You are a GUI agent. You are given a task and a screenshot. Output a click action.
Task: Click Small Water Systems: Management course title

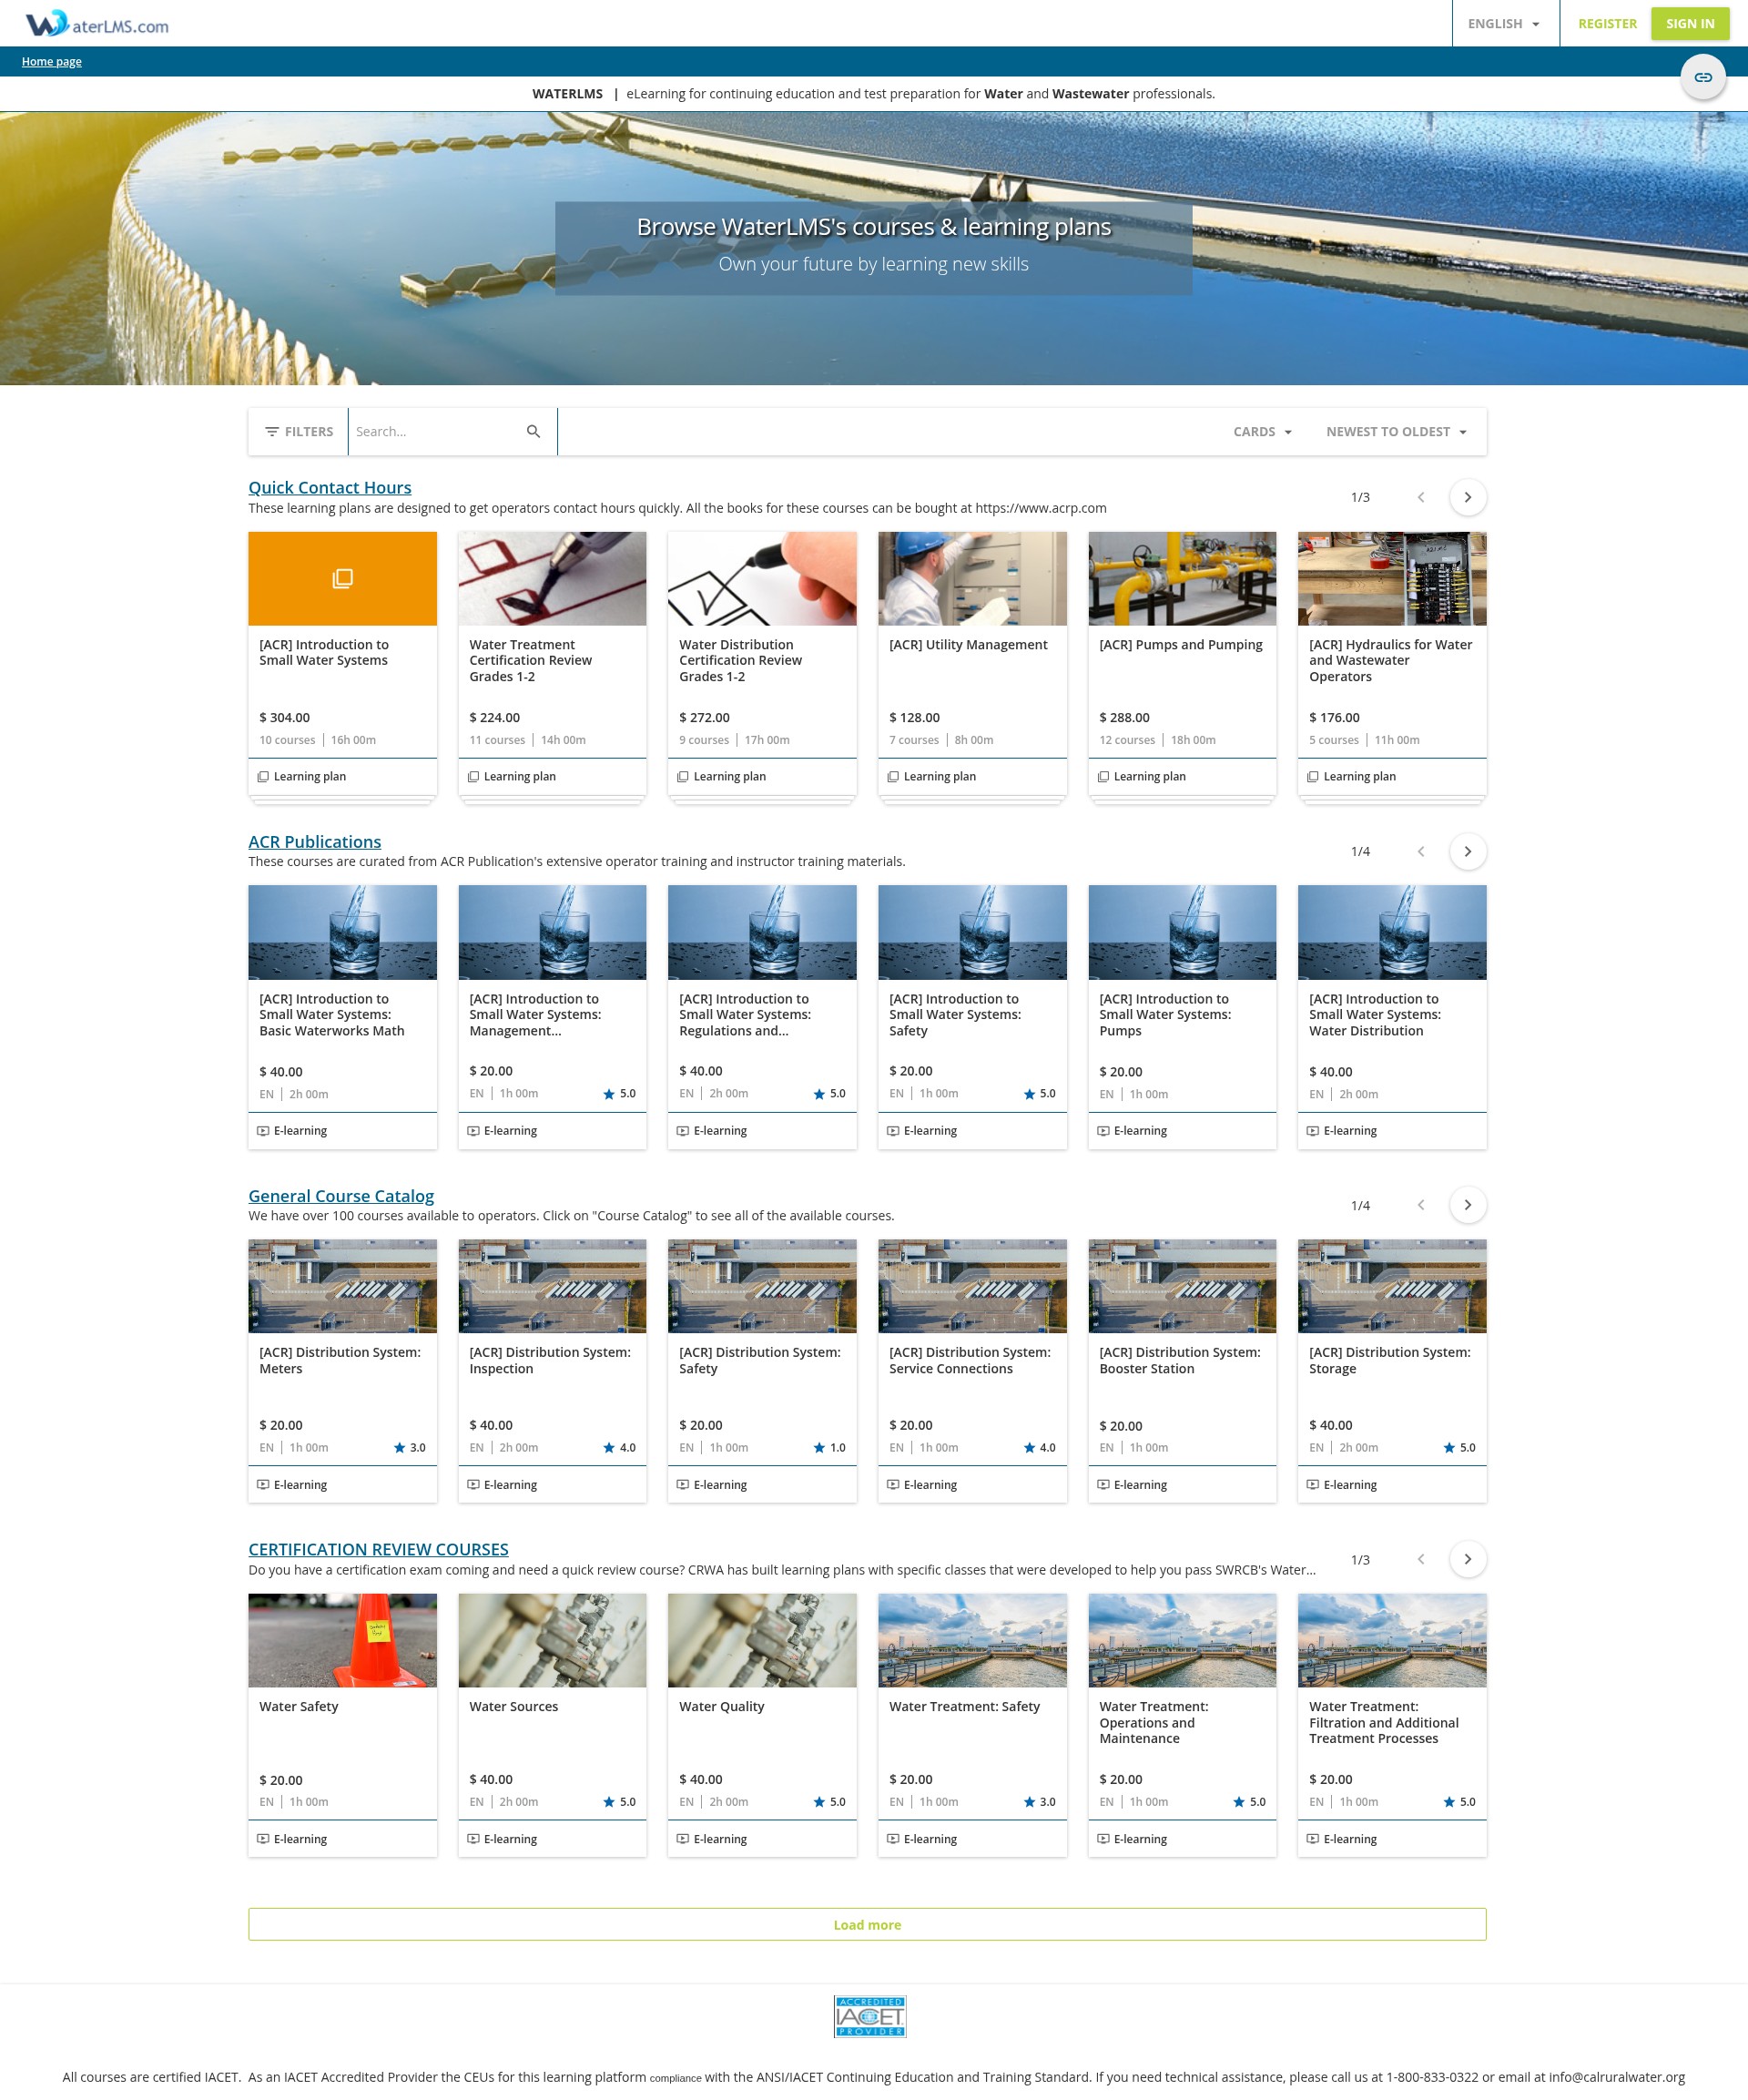pyautogui.click(x=535, y=1014)
